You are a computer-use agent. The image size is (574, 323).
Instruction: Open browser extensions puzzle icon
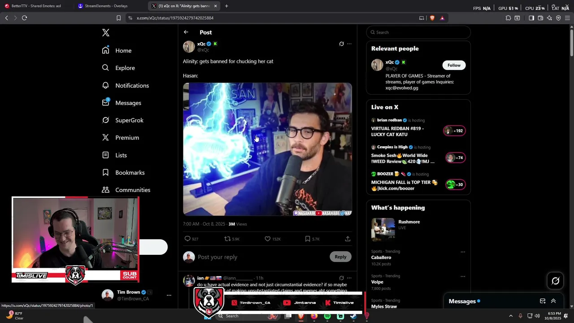(x=508, y=18)
